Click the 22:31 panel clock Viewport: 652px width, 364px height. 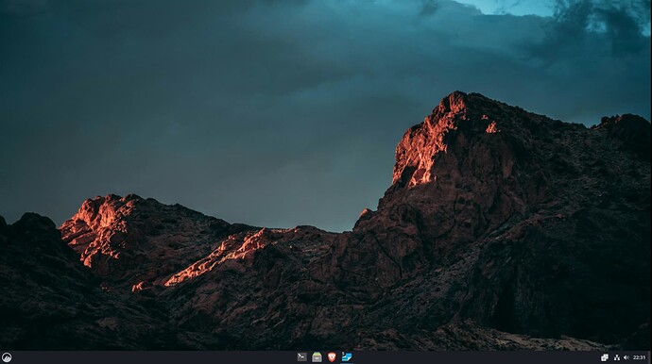640,357
